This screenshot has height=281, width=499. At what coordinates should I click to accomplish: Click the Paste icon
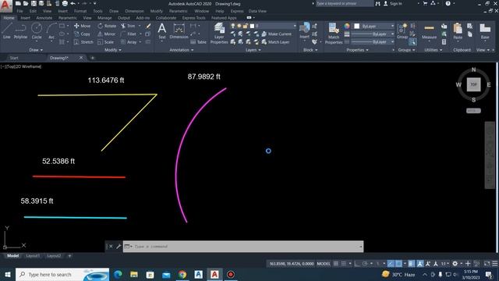click(x=458, y=31)
